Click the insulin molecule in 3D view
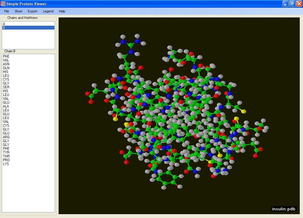 (x=177, y=112)
